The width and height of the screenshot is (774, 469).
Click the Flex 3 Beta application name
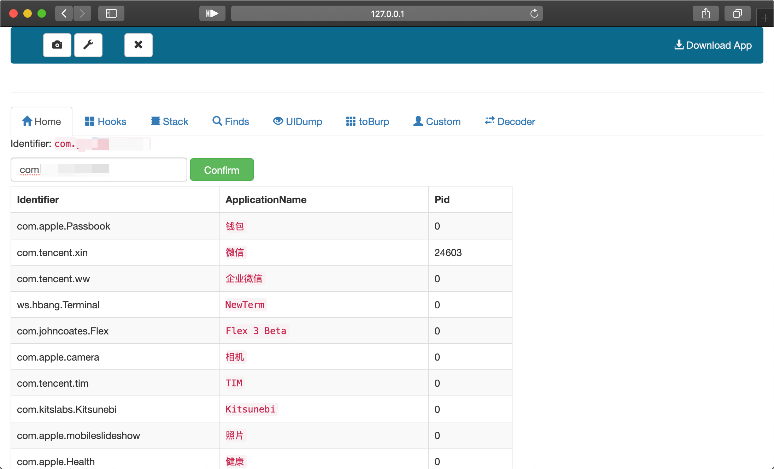(256, 331)
